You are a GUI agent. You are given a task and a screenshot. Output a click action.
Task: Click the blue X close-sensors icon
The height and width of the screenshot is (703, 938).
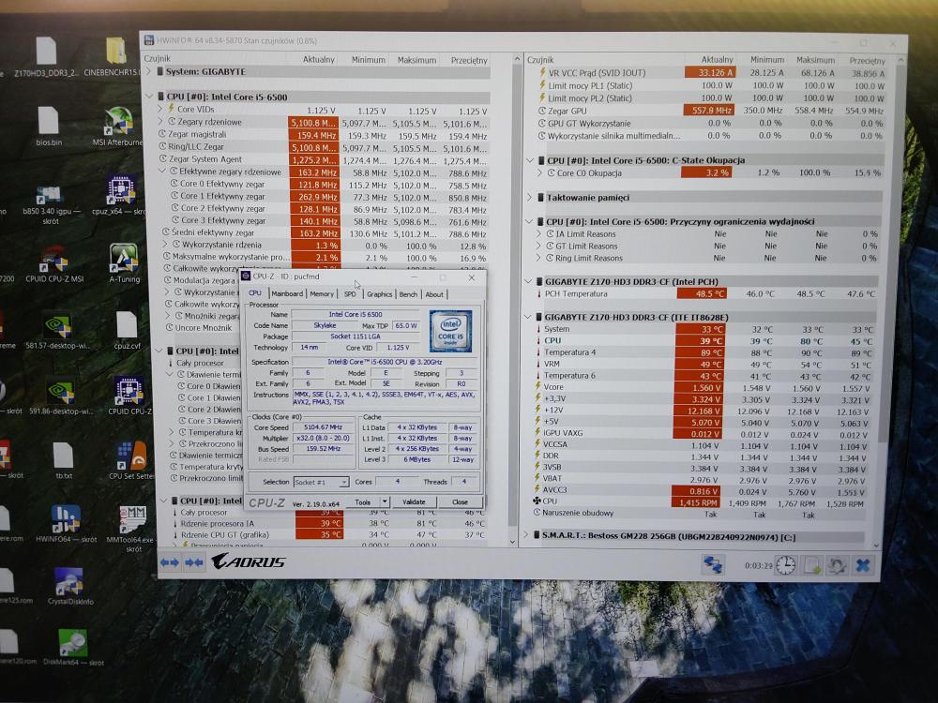tap(863, 565)
